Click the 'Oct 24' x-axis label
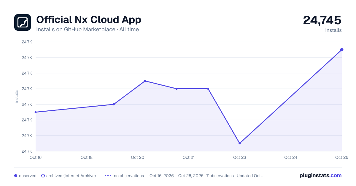 291,157
